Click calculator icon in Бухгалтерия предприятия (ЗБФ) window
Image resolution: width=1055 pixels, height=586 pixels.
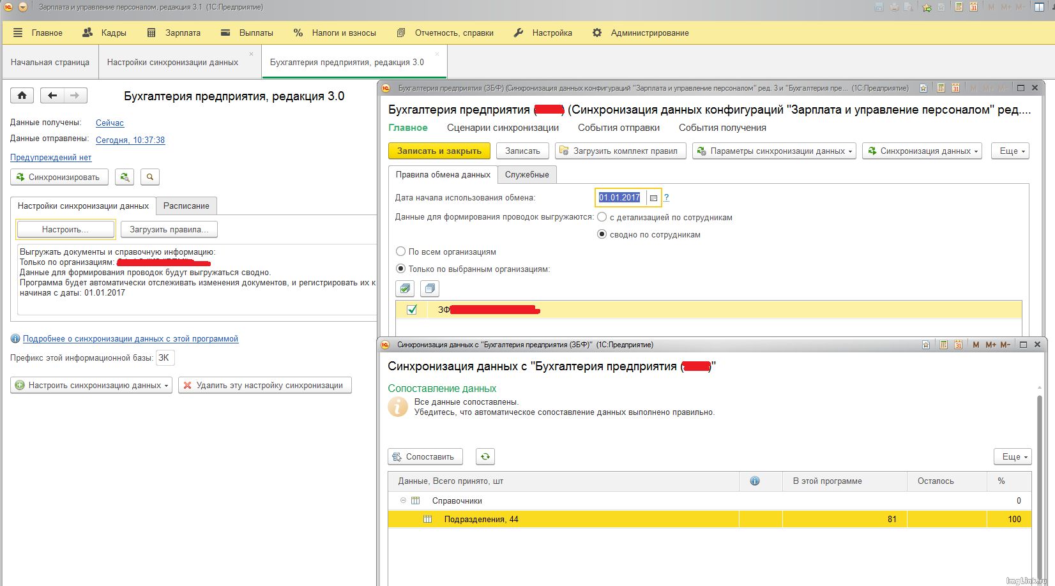click(x=941, y=88)
